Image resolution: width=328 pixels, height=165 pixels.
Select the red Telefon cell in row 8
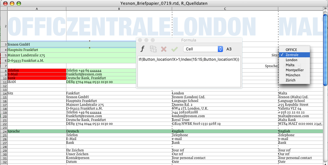click(37, 70)
